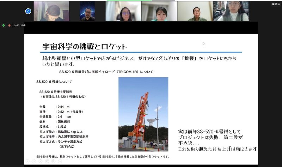Click the 打上げ場所 内之浦宇宙空間観測所 row

point(64,136)
